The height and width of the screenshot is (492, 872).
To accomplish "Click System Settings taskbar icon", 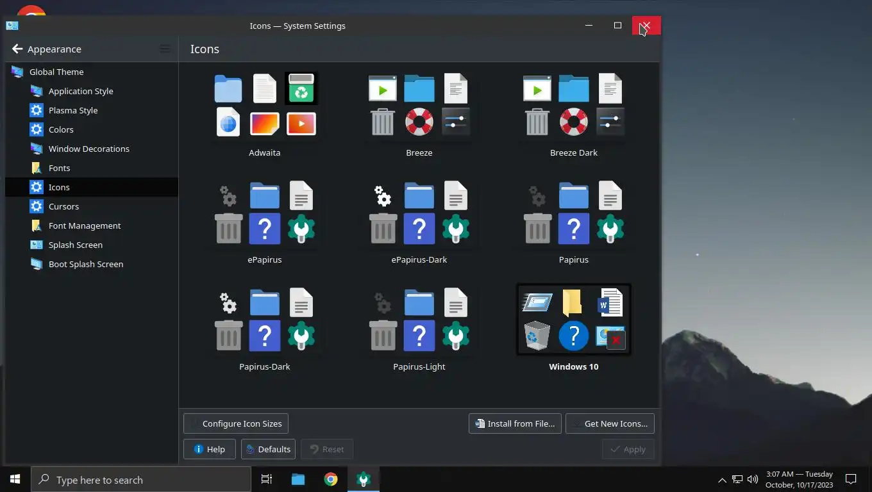I will pyautogui.click(x=364, y=479).
